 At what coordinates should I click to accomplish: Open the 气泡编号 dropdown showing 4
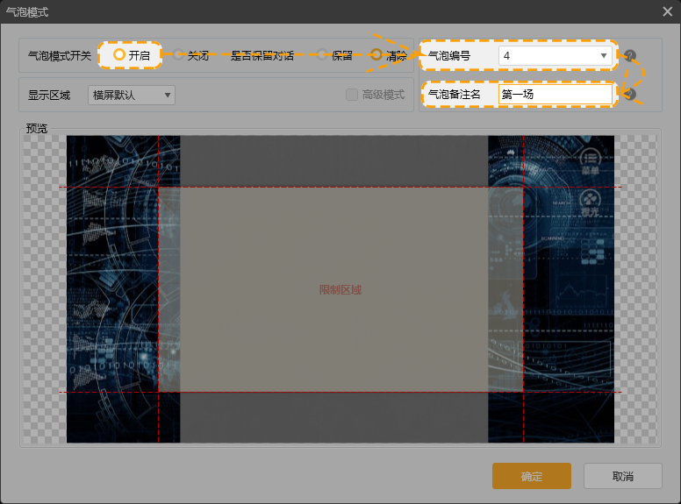click(x=555, y=56)
